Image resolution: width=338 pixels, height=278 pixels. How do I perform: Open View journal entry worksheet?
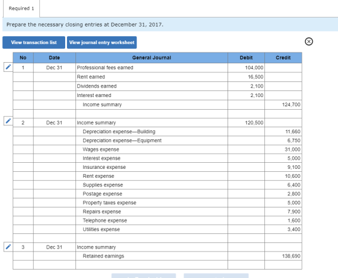[102, 42]
